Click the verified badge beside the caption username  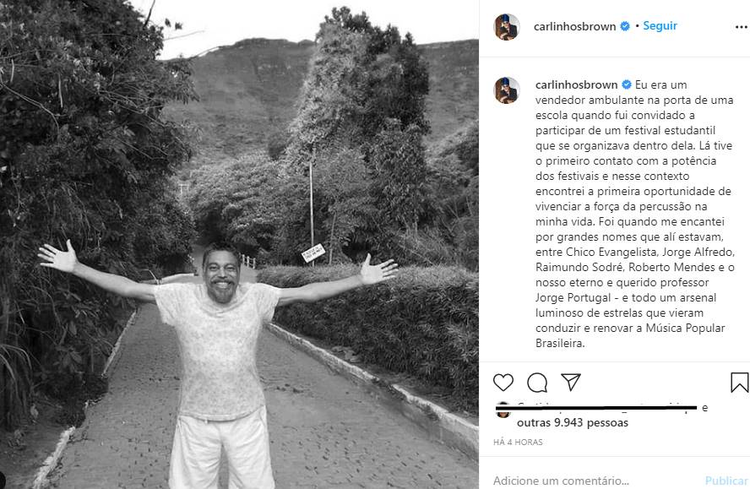pos(627,84)
